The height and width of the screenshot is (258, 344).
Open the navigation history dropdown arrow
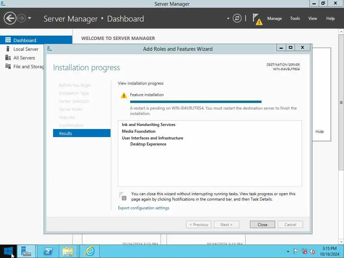point(30,18)
